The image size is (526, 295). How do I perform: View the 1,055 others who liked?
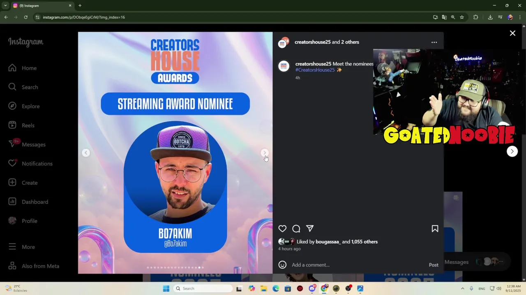pos(364,242)
